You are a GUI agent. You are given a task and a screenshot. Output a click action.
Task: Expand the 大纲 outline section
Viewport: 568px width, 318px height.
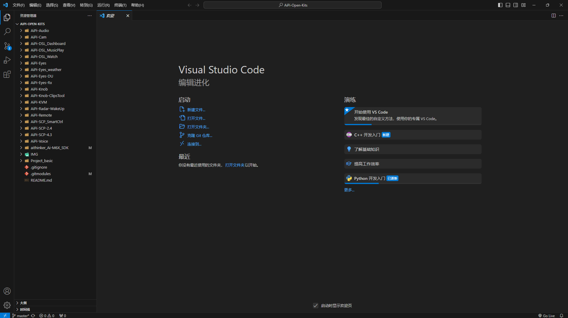click(55, 303)
